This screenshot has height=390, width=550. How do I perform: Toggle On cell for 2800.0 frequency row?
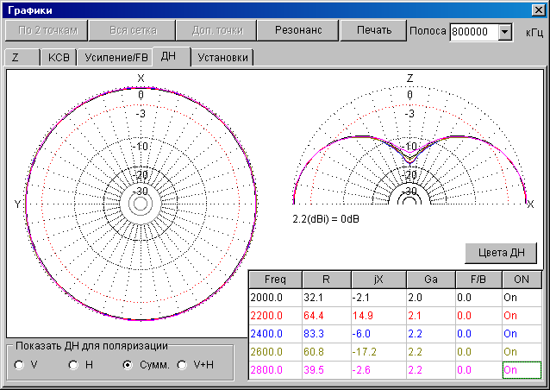coord(522,369)
